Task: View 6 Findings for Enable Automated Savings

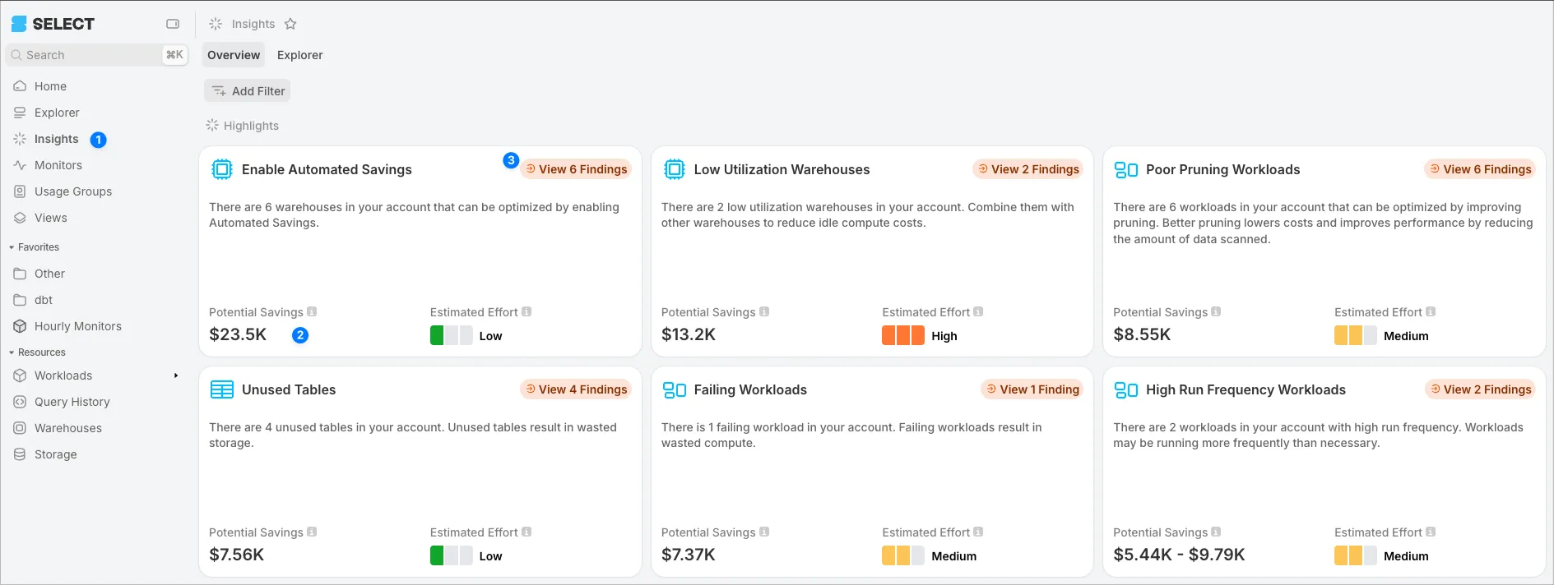Action: [576, 169]
